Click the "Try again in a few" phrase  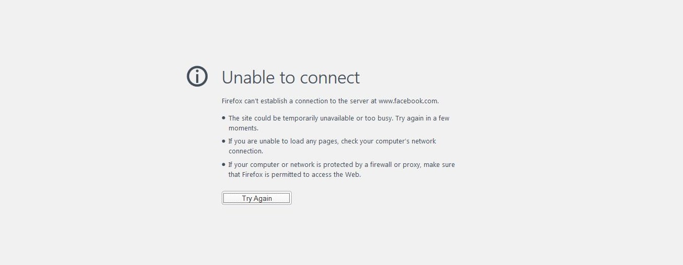click(423, 118)
